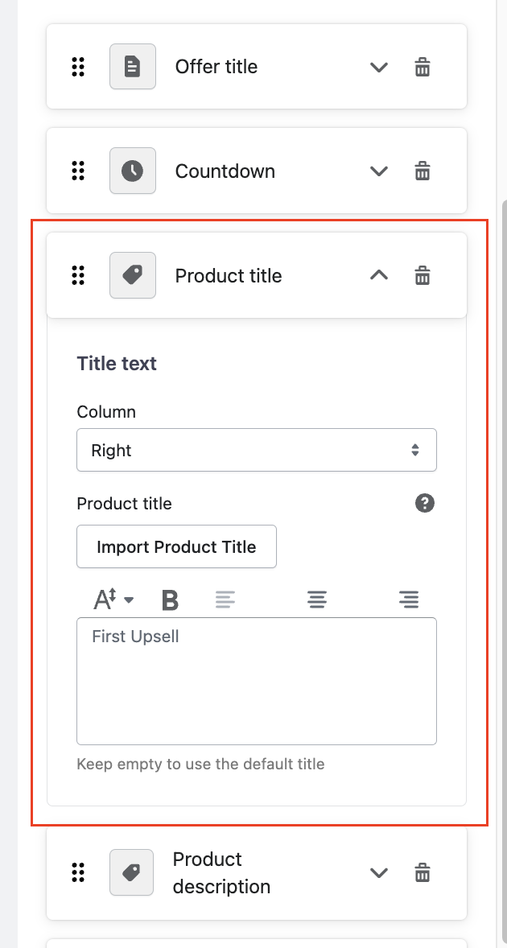Screen dimensions: 507x948
Task: Align title text right
Action: pos(409,600)
